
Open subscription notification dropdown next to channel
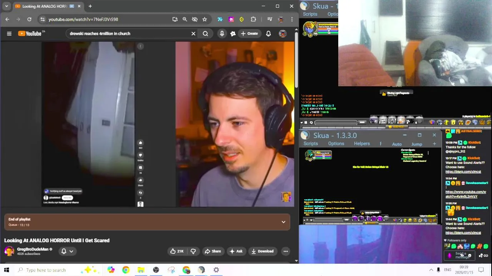coord(67,251)
